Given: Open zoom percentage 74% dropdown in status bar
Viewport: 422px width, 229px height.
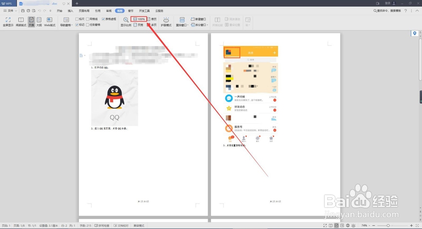Looking at the screenshot, I should point(369,226).
